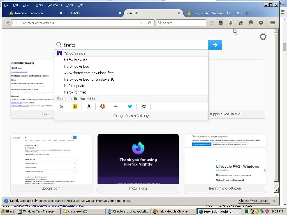Open the File menu
The height and width of the screenshot is (215, 287).
(6, 5)
